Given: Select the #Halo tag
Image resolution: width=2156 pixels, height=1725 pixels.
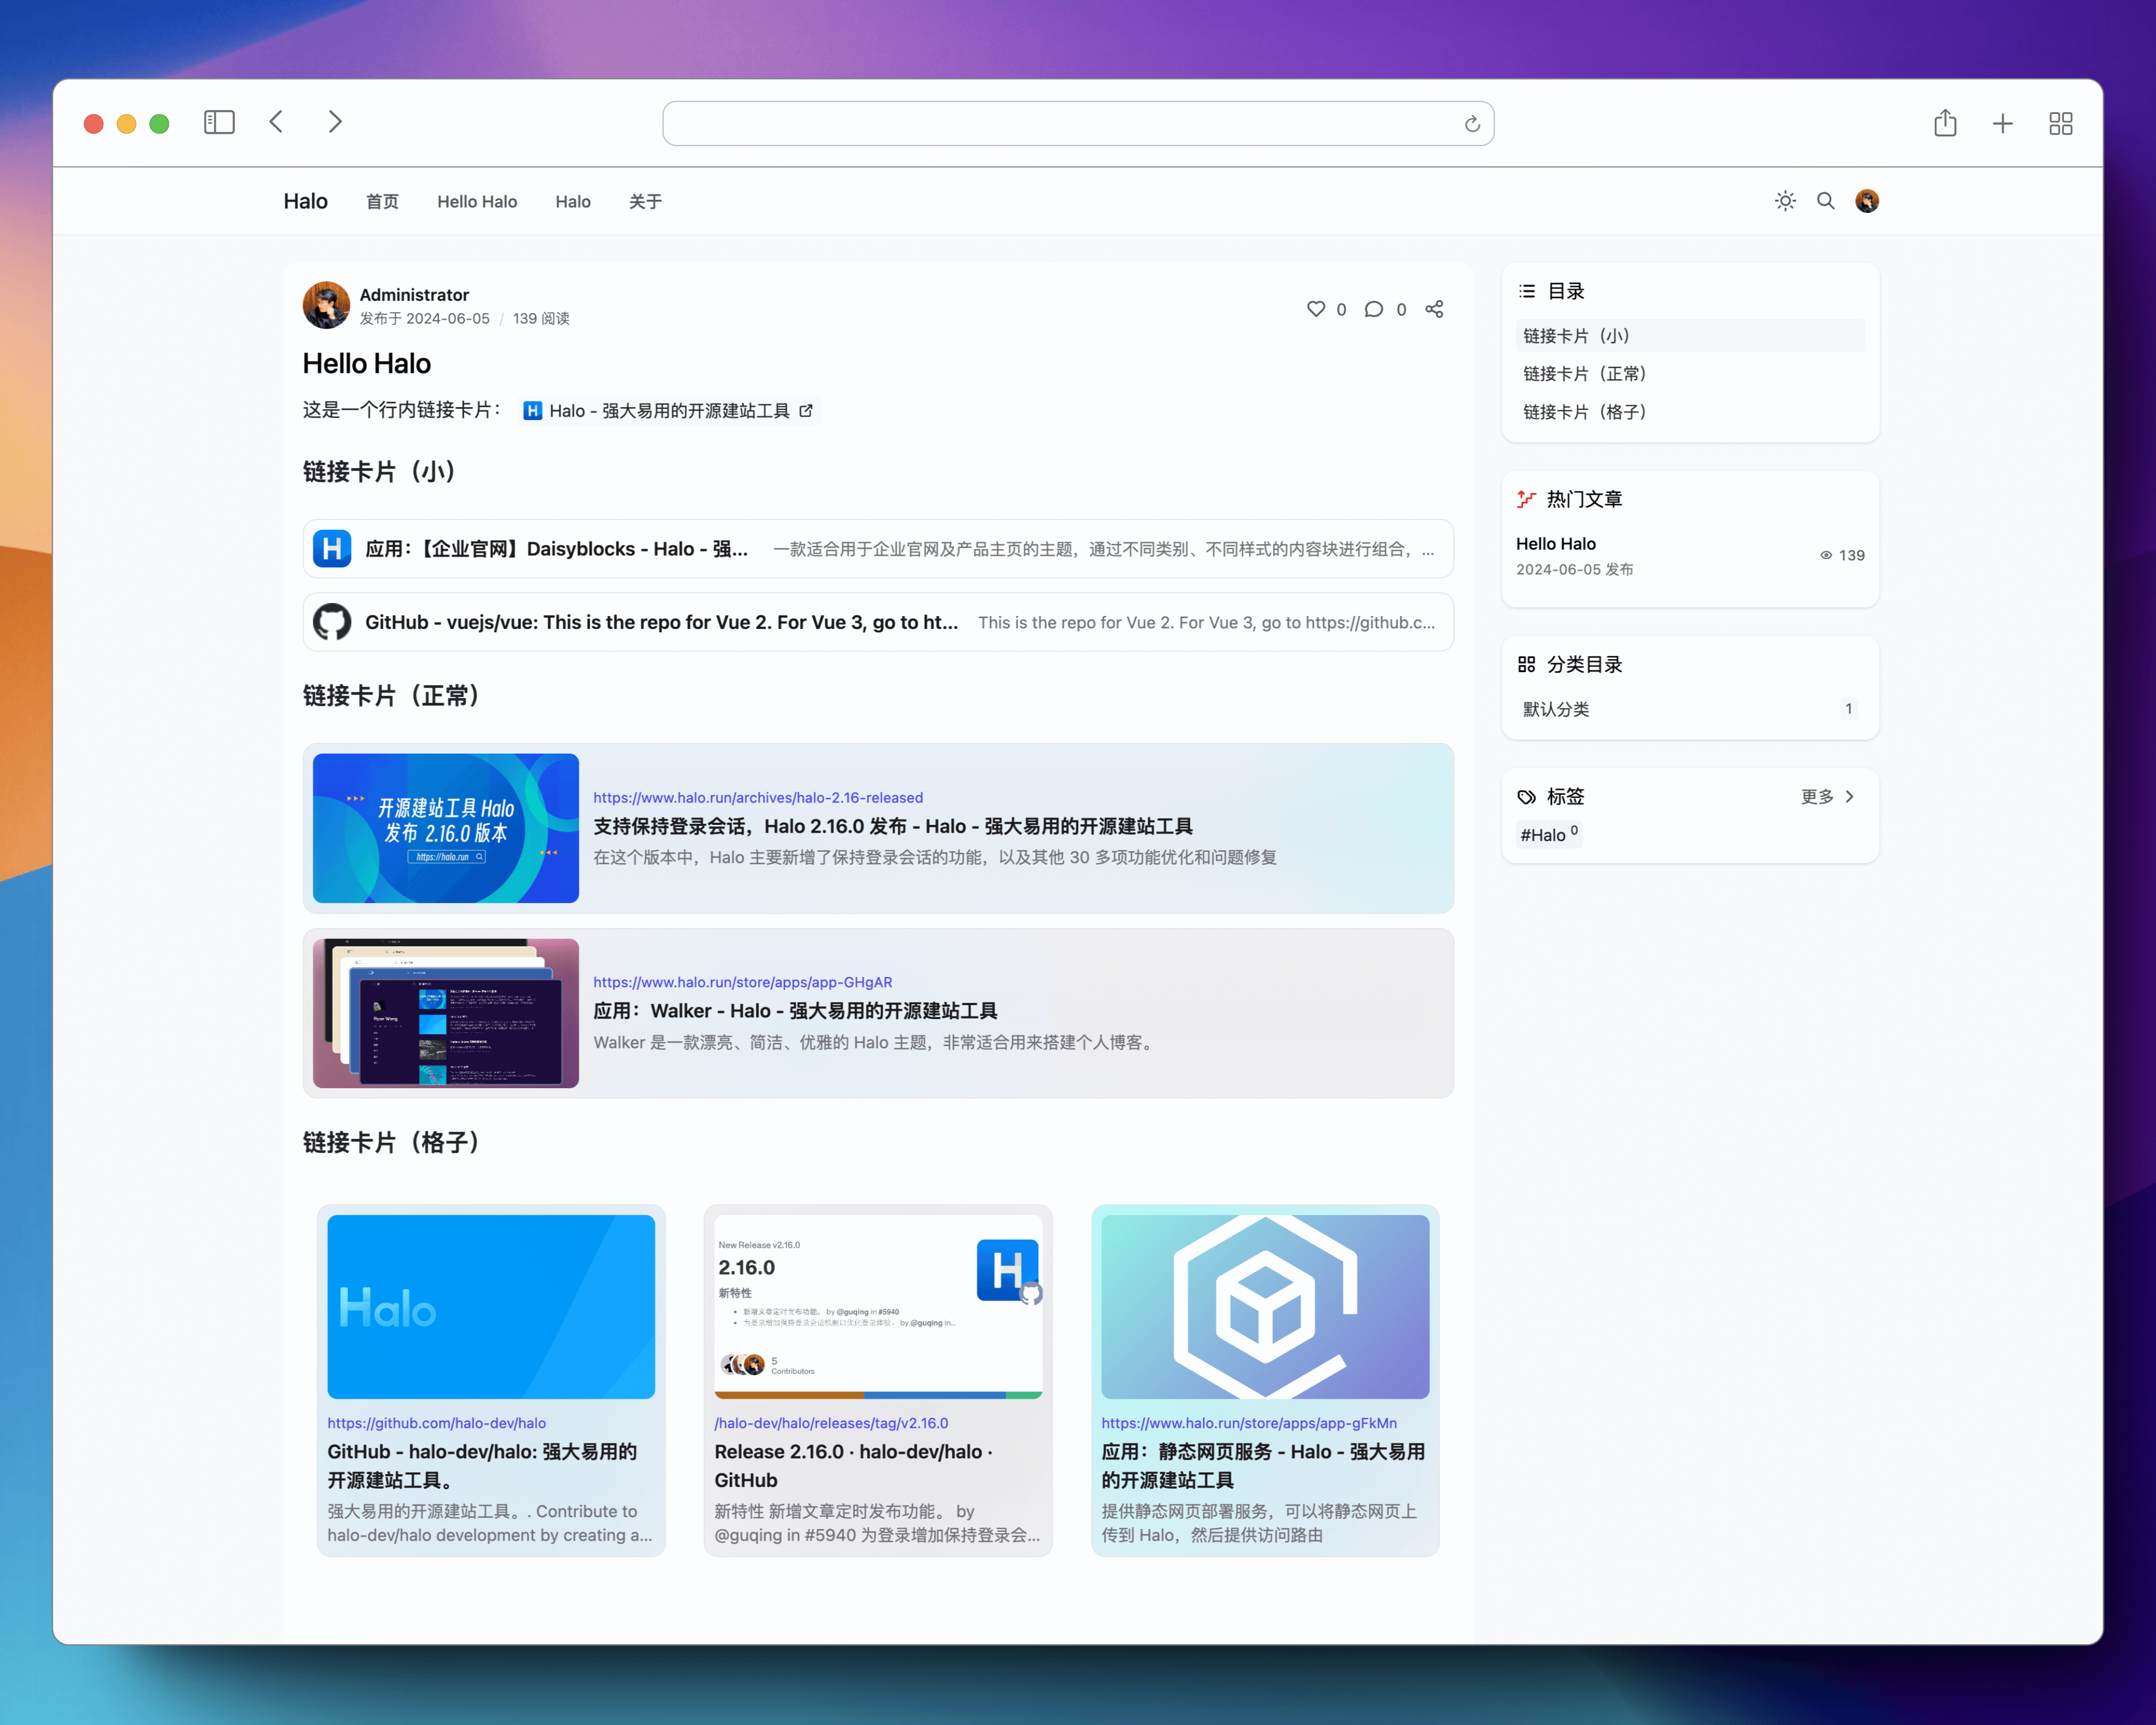Looking at the screenshot, I should (x=1548, y=834).
